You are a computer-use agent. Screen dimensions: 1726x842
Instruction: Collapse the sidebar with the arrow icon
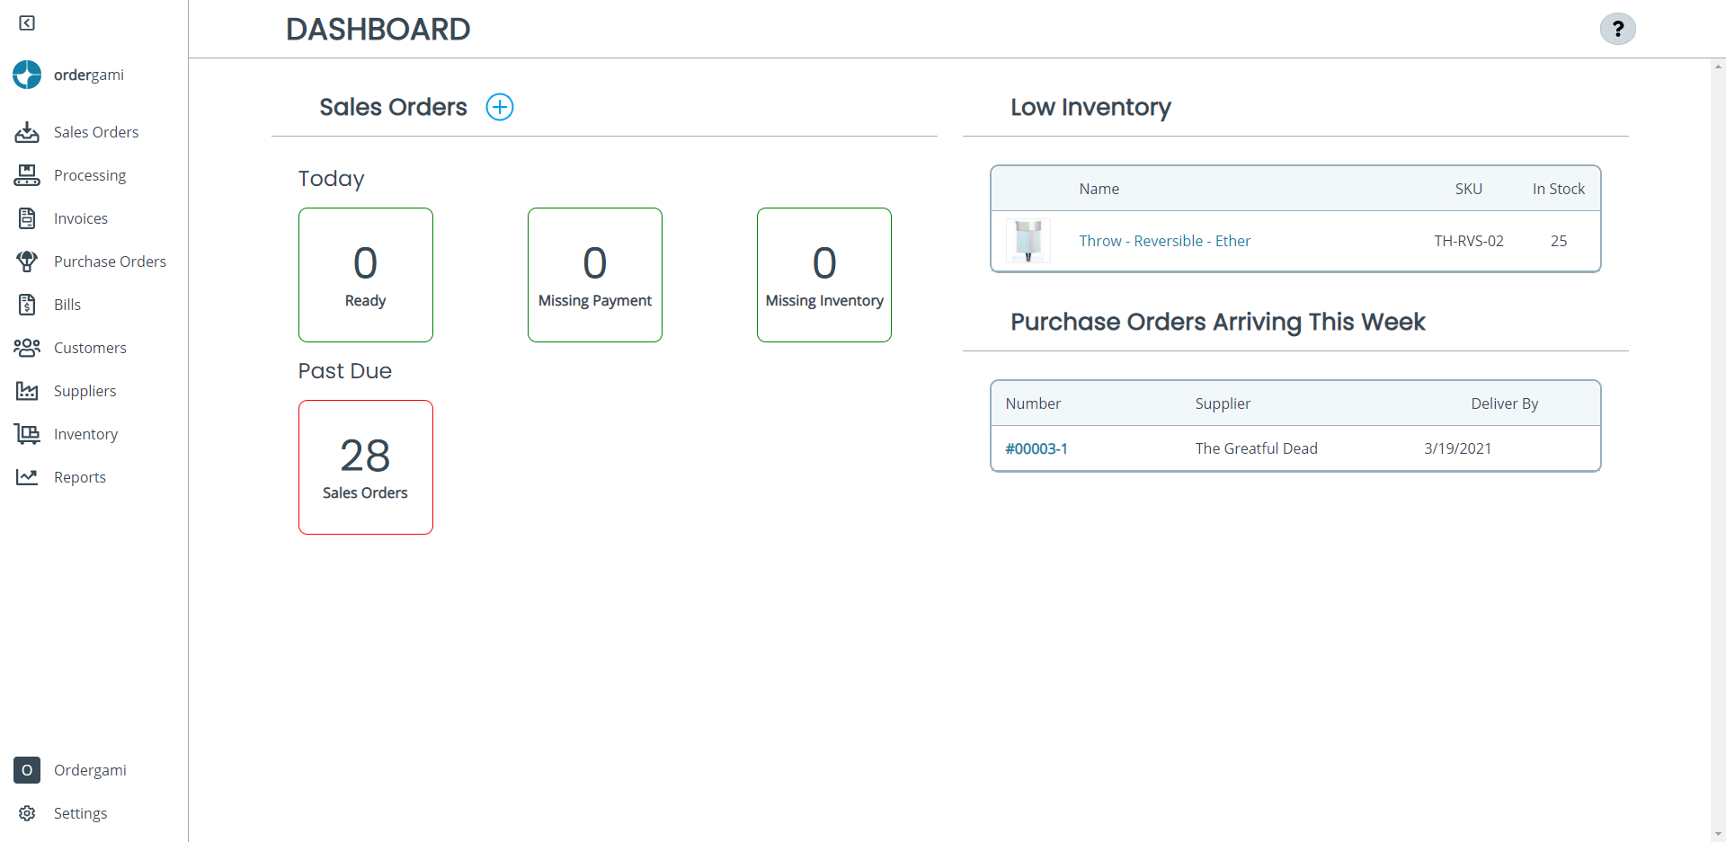pos(27,22)
